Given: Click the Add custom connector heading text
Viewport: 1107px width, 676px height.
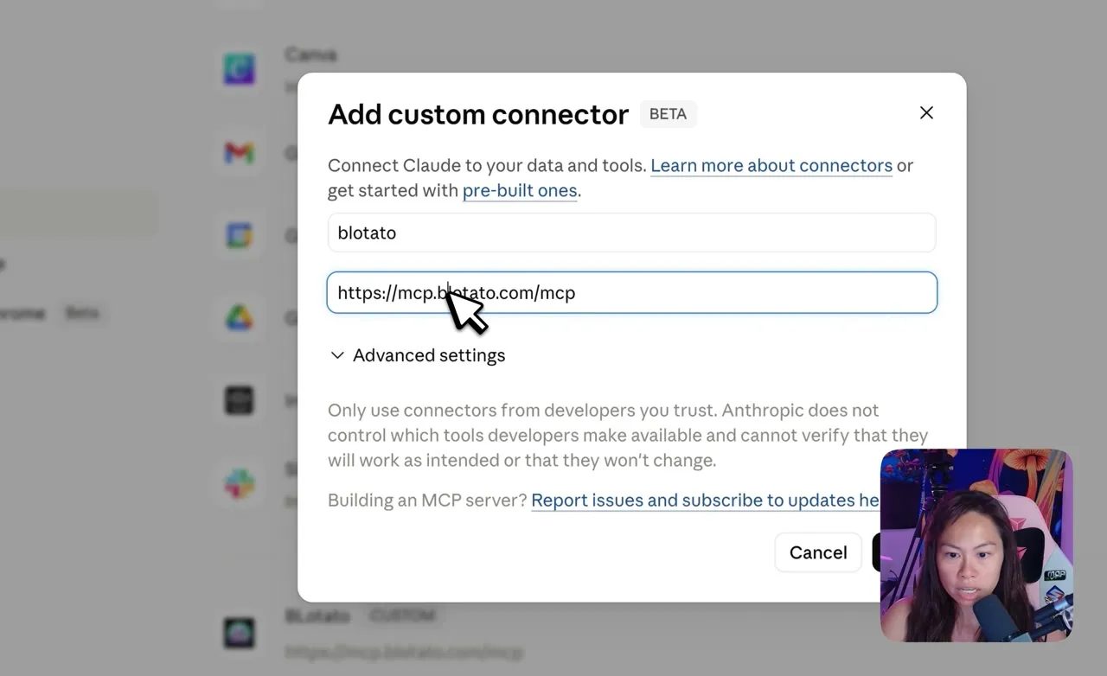Looking at the screenshot, I should [478, 114].
